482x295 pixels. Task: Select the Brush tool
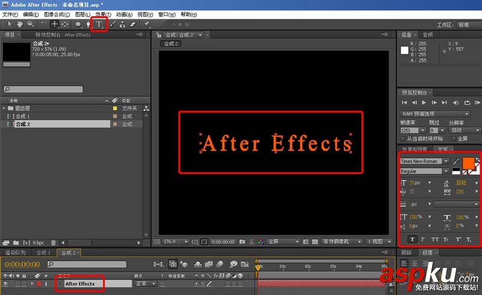click(113, 24)
